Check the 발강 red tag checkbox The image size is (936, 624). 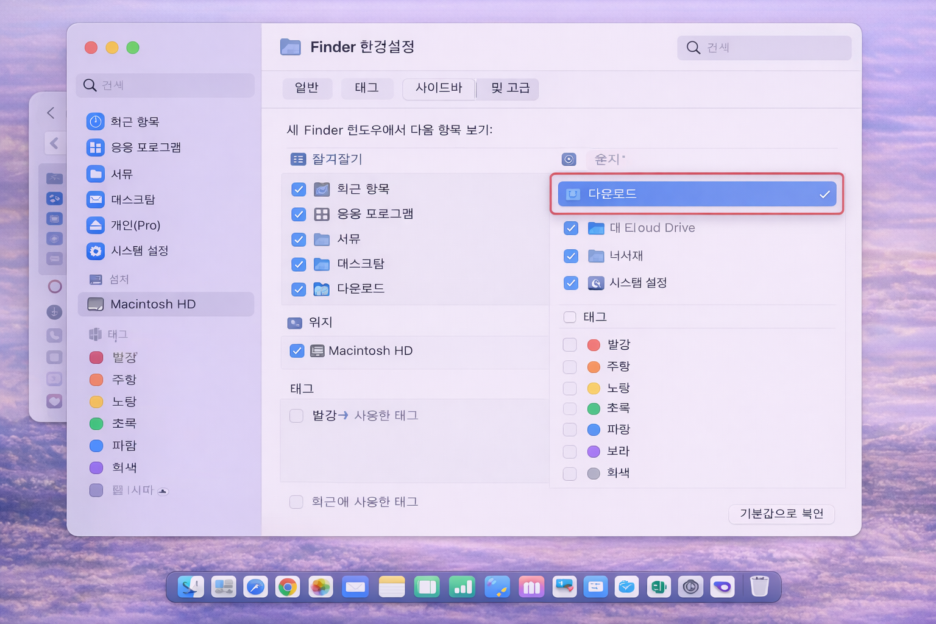[570, 345]
